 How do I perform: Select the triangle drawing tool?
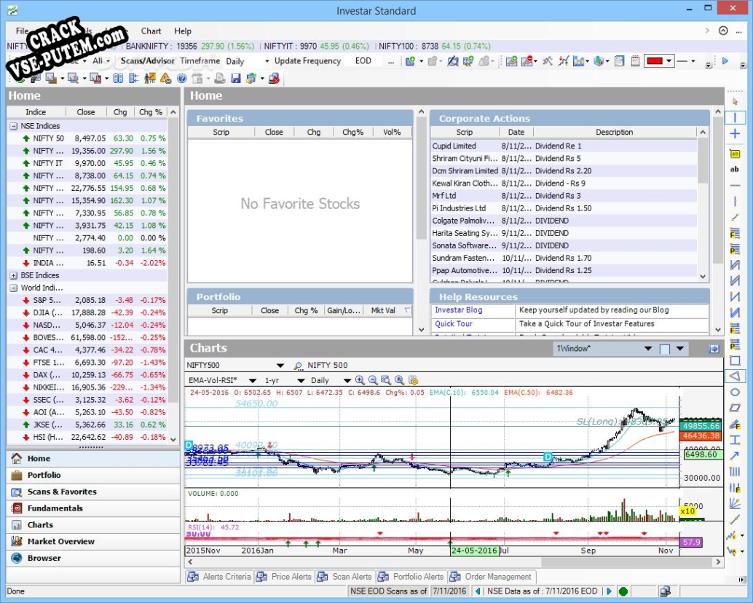point(735,376)
